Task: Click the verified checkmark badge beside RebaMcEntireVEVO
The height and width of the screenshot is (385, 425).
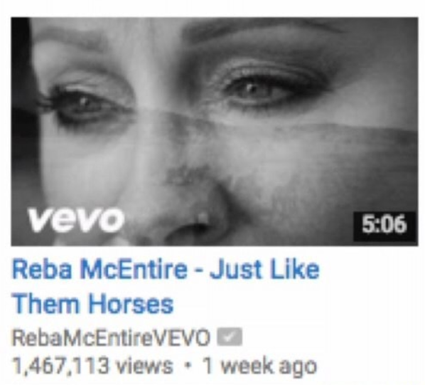Action: coord(230,337)
